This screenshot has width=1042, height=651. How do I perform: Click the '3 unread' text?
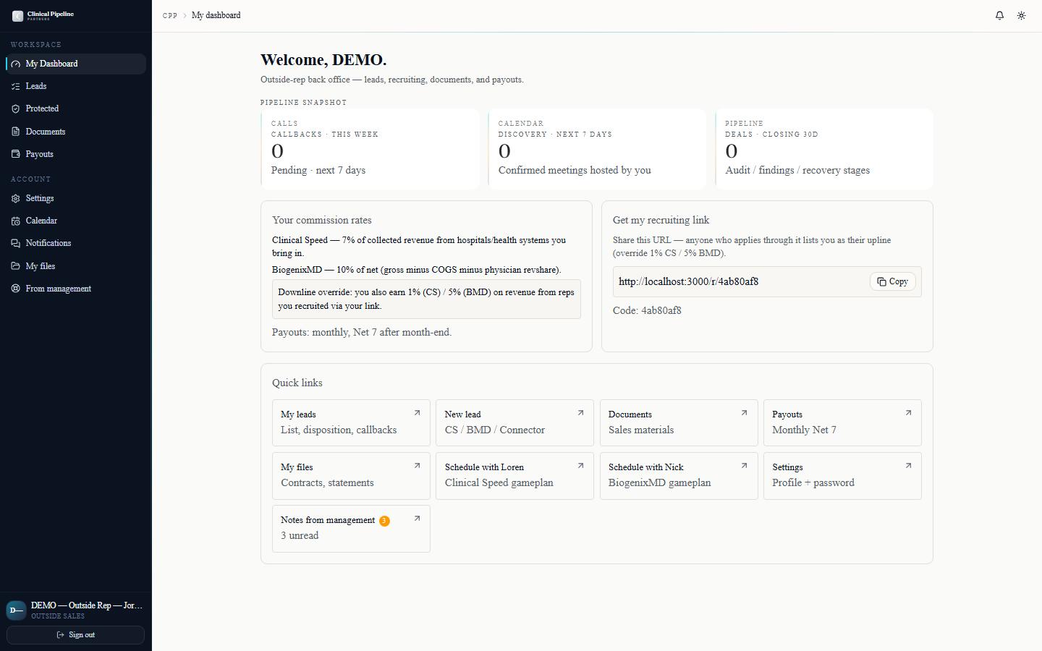300,535
